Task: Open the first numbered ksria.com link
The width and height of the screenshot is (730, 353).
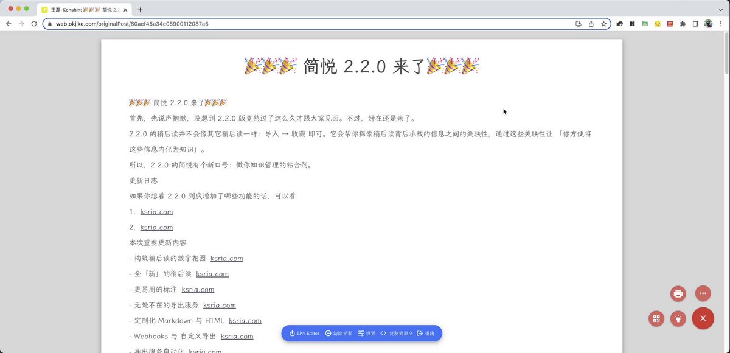Action: (156, 212)
